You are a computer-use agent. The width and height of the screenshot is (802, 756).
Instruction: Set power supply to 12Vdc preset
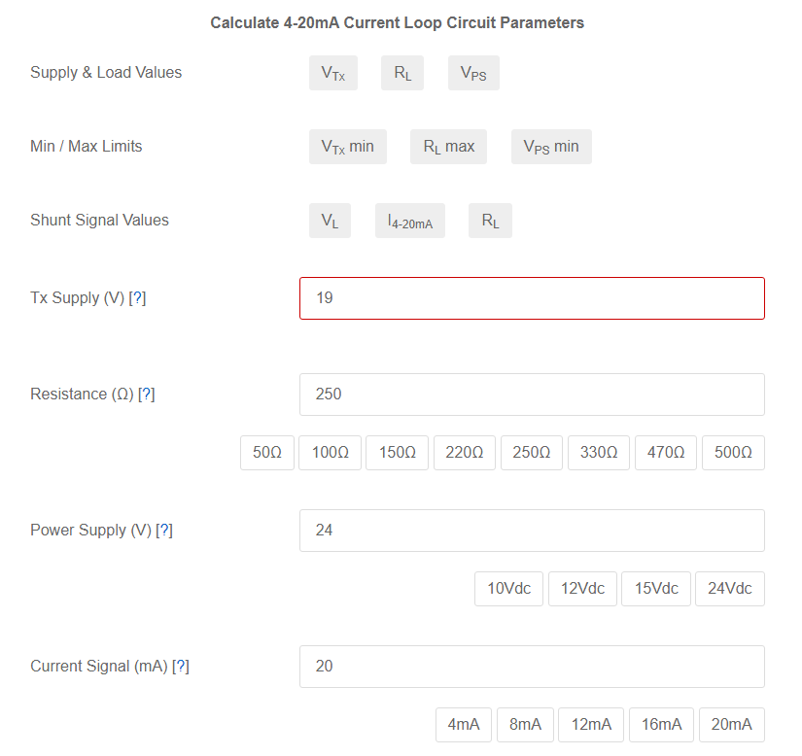[582, 588]
